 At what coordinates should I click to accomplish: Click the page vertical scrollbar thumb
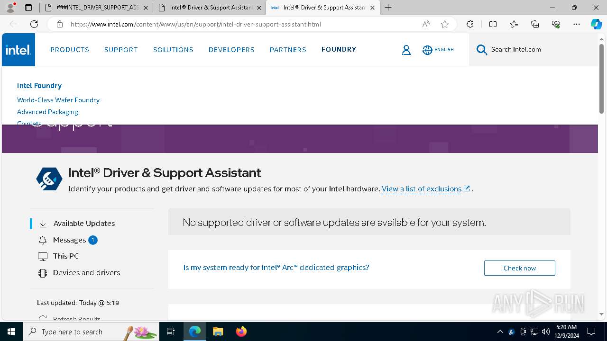click(x=601, y=78)
